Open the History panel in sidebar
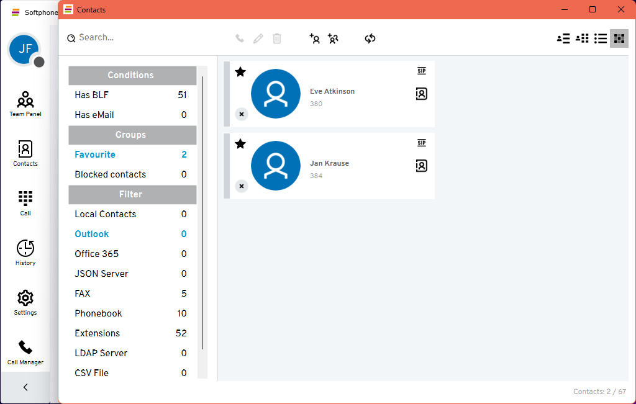636x404 pixels. [25, 253]
